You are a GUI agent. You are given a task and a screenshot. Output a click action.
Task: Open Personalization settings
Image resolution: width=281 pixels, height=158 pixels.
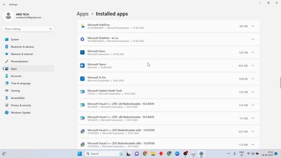tap(29, 61)
